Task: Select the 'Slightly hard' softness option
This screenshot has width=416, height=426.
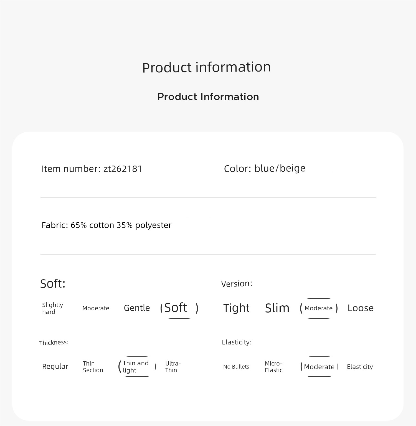Action: click(x=53, y=308)
